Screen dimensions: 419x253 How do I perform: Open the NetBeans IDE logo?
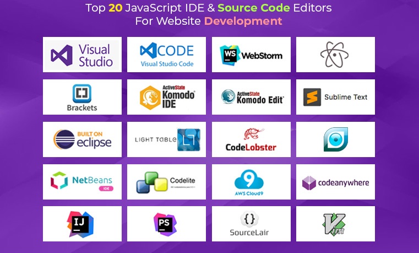(82, 182)
